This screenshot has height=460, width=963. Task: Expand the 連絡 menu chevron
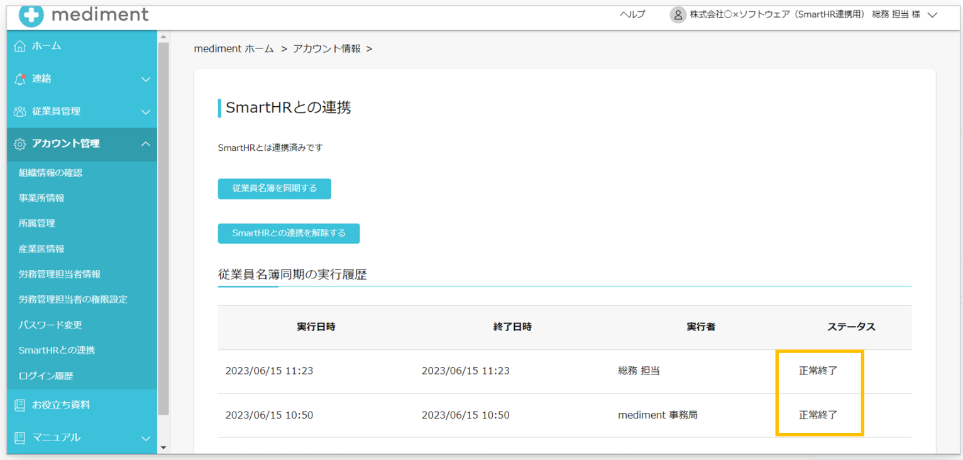coord(146,79)
